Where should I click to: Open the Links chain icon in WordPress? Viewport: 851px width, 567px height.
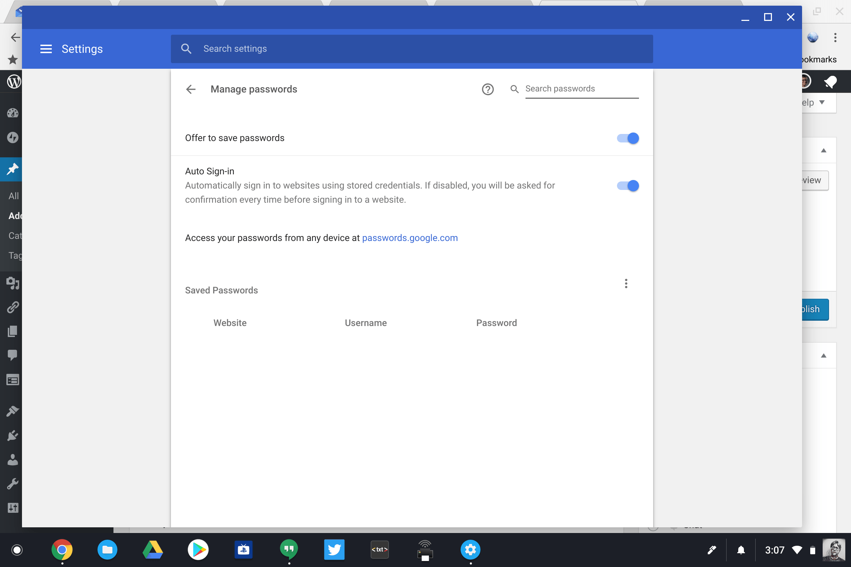tap(13, 307)
